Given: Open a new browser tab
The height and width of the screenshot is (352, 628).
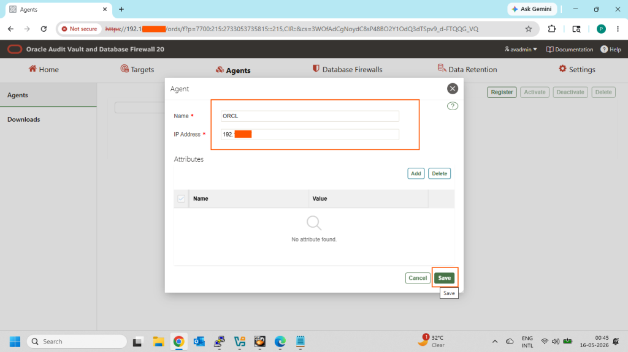Looking at the screenshot, I should pos(121,9).
